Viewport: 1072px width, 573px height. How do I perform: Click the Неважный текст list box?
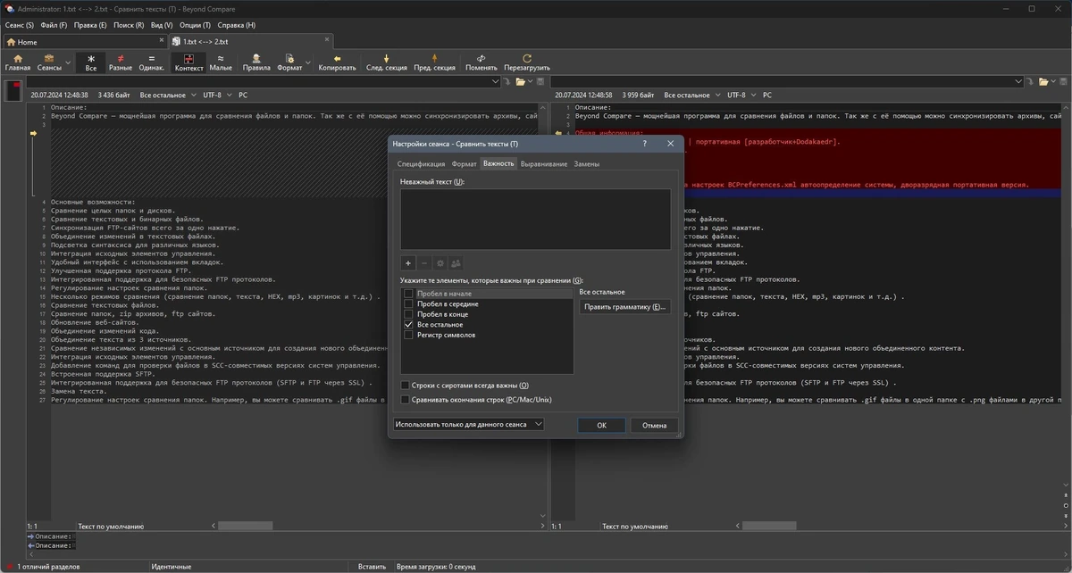(535, 219)
